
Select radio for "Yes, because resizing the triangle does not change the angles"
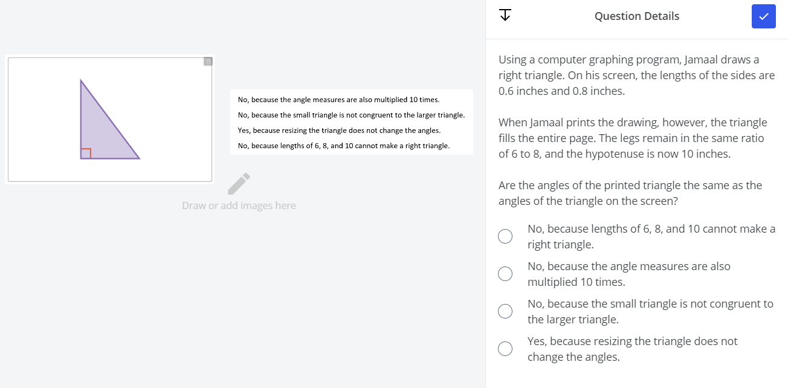505,349
